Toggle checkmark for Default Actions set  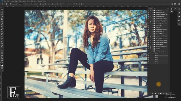[x=148, y=11]
